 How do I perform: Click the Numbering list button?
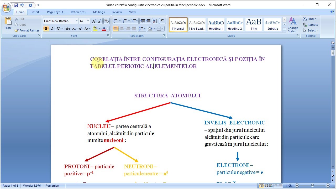pos(125,21)
